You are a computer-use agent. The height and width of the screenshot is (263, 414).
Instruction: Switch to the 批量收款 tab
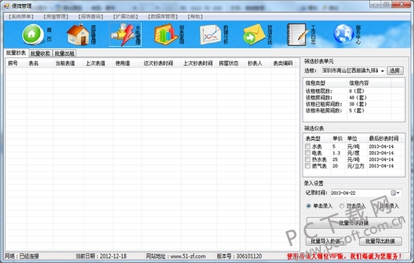click(x=41, y=54)
